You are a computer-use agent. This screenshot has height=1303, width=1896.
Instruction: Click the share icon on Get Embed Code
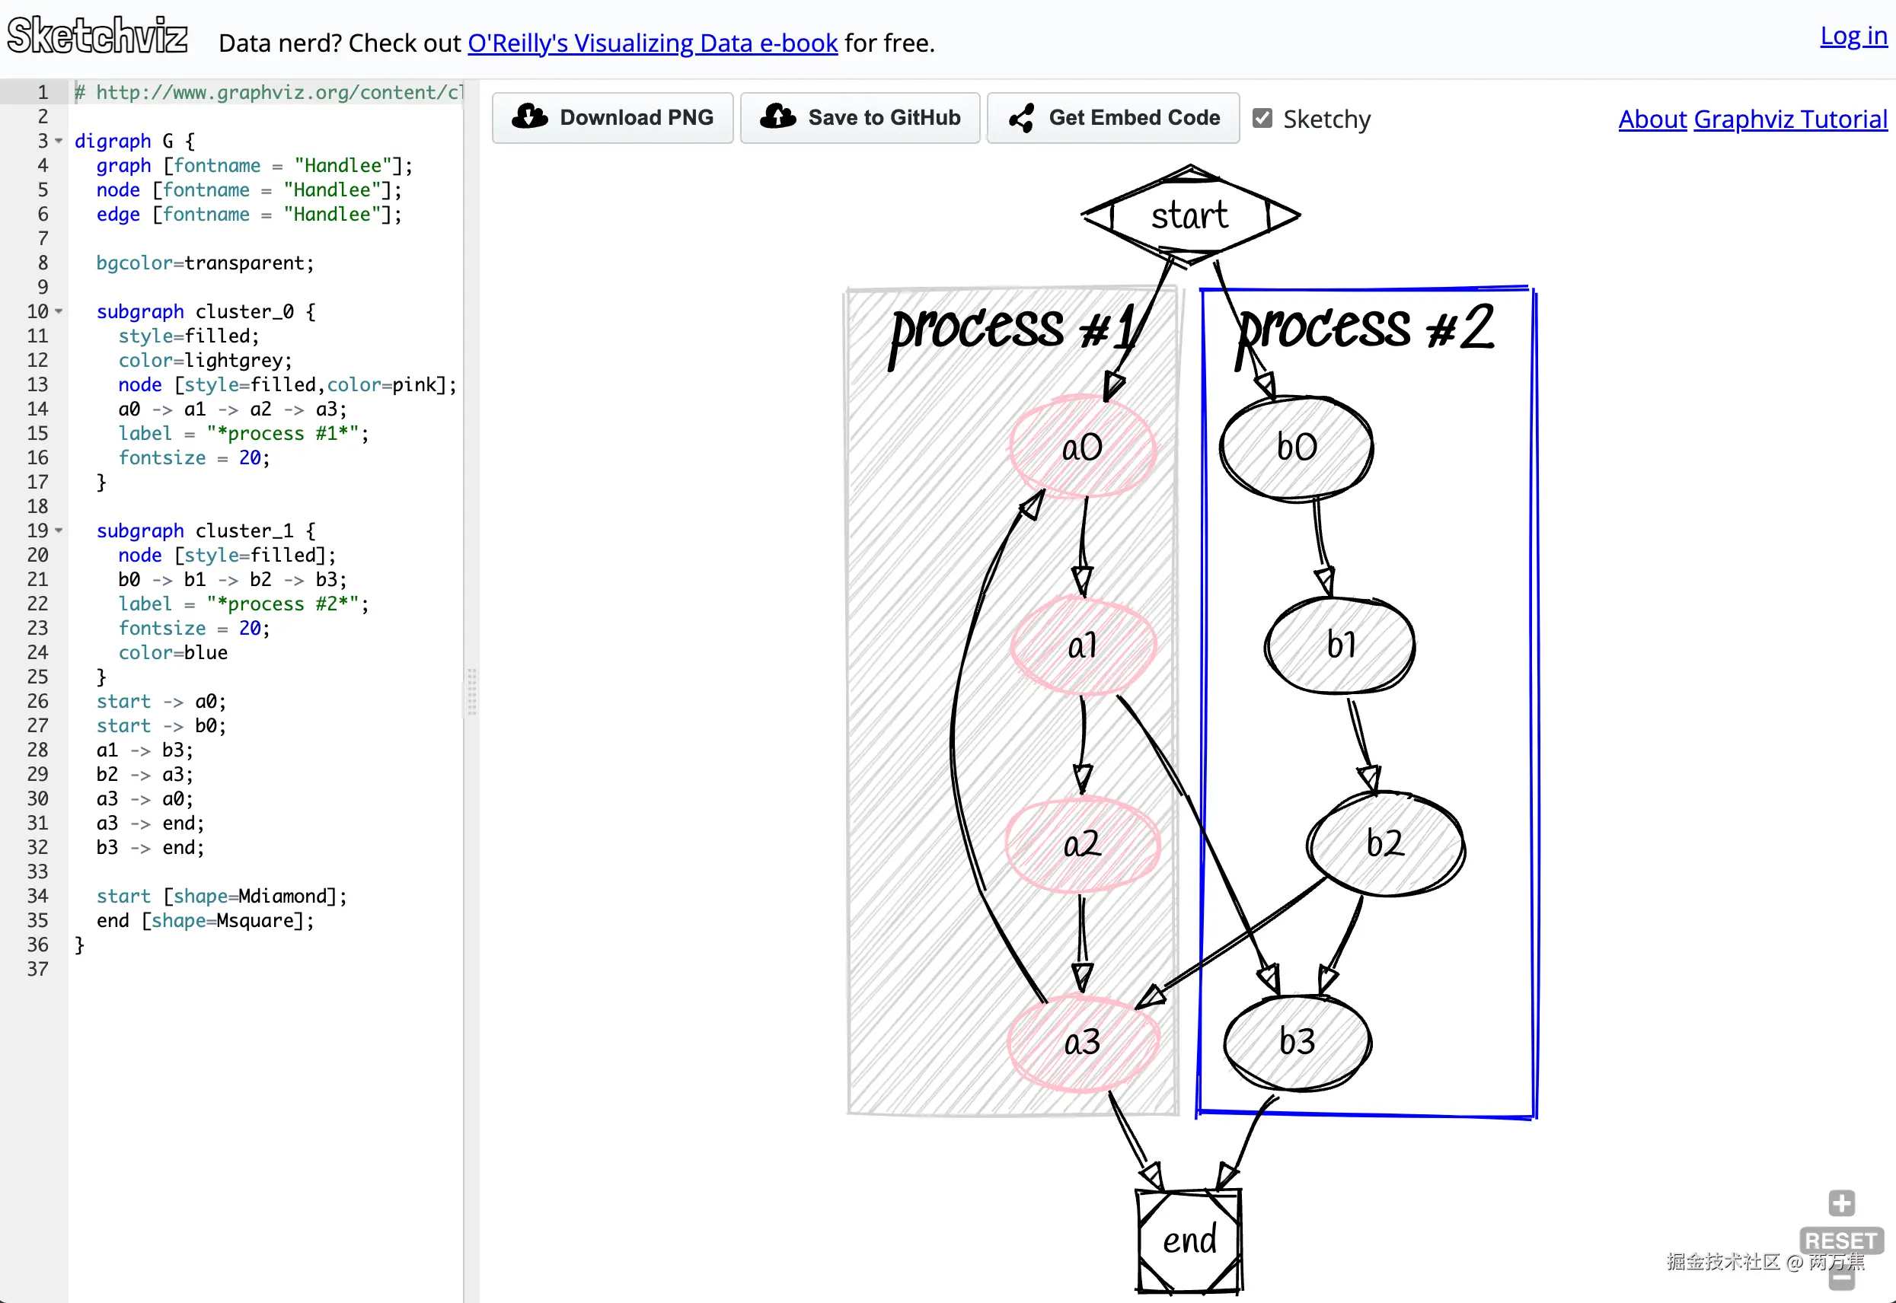tap(1022, 119)
